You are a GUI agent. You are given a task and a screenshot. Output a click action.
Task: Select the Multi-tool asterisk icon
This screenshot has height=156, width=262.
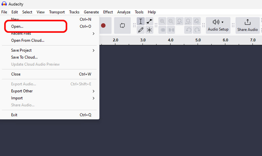[x=149, y=30]
